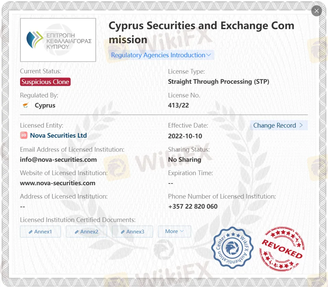Click the link icon on Annex1
Viewport: 328px width, 287px height.
(30, 232)
